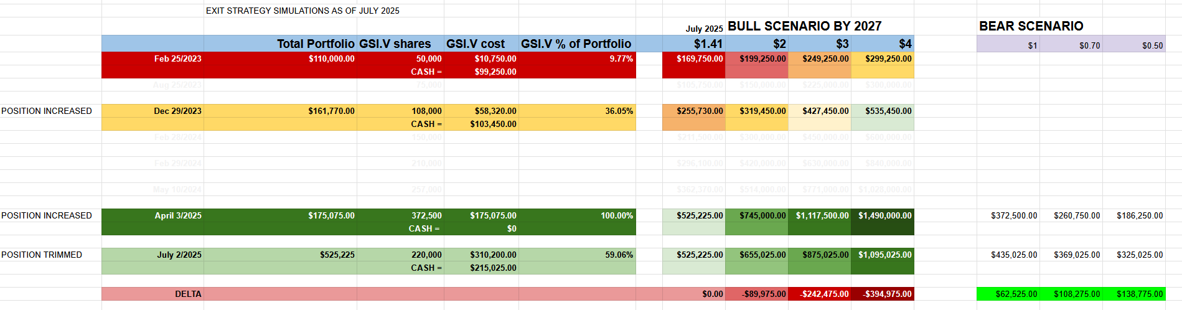Click the $215,025.00 cash cell
The image size is (1182, 310).
pyautogui.click(x=481, y=268)
